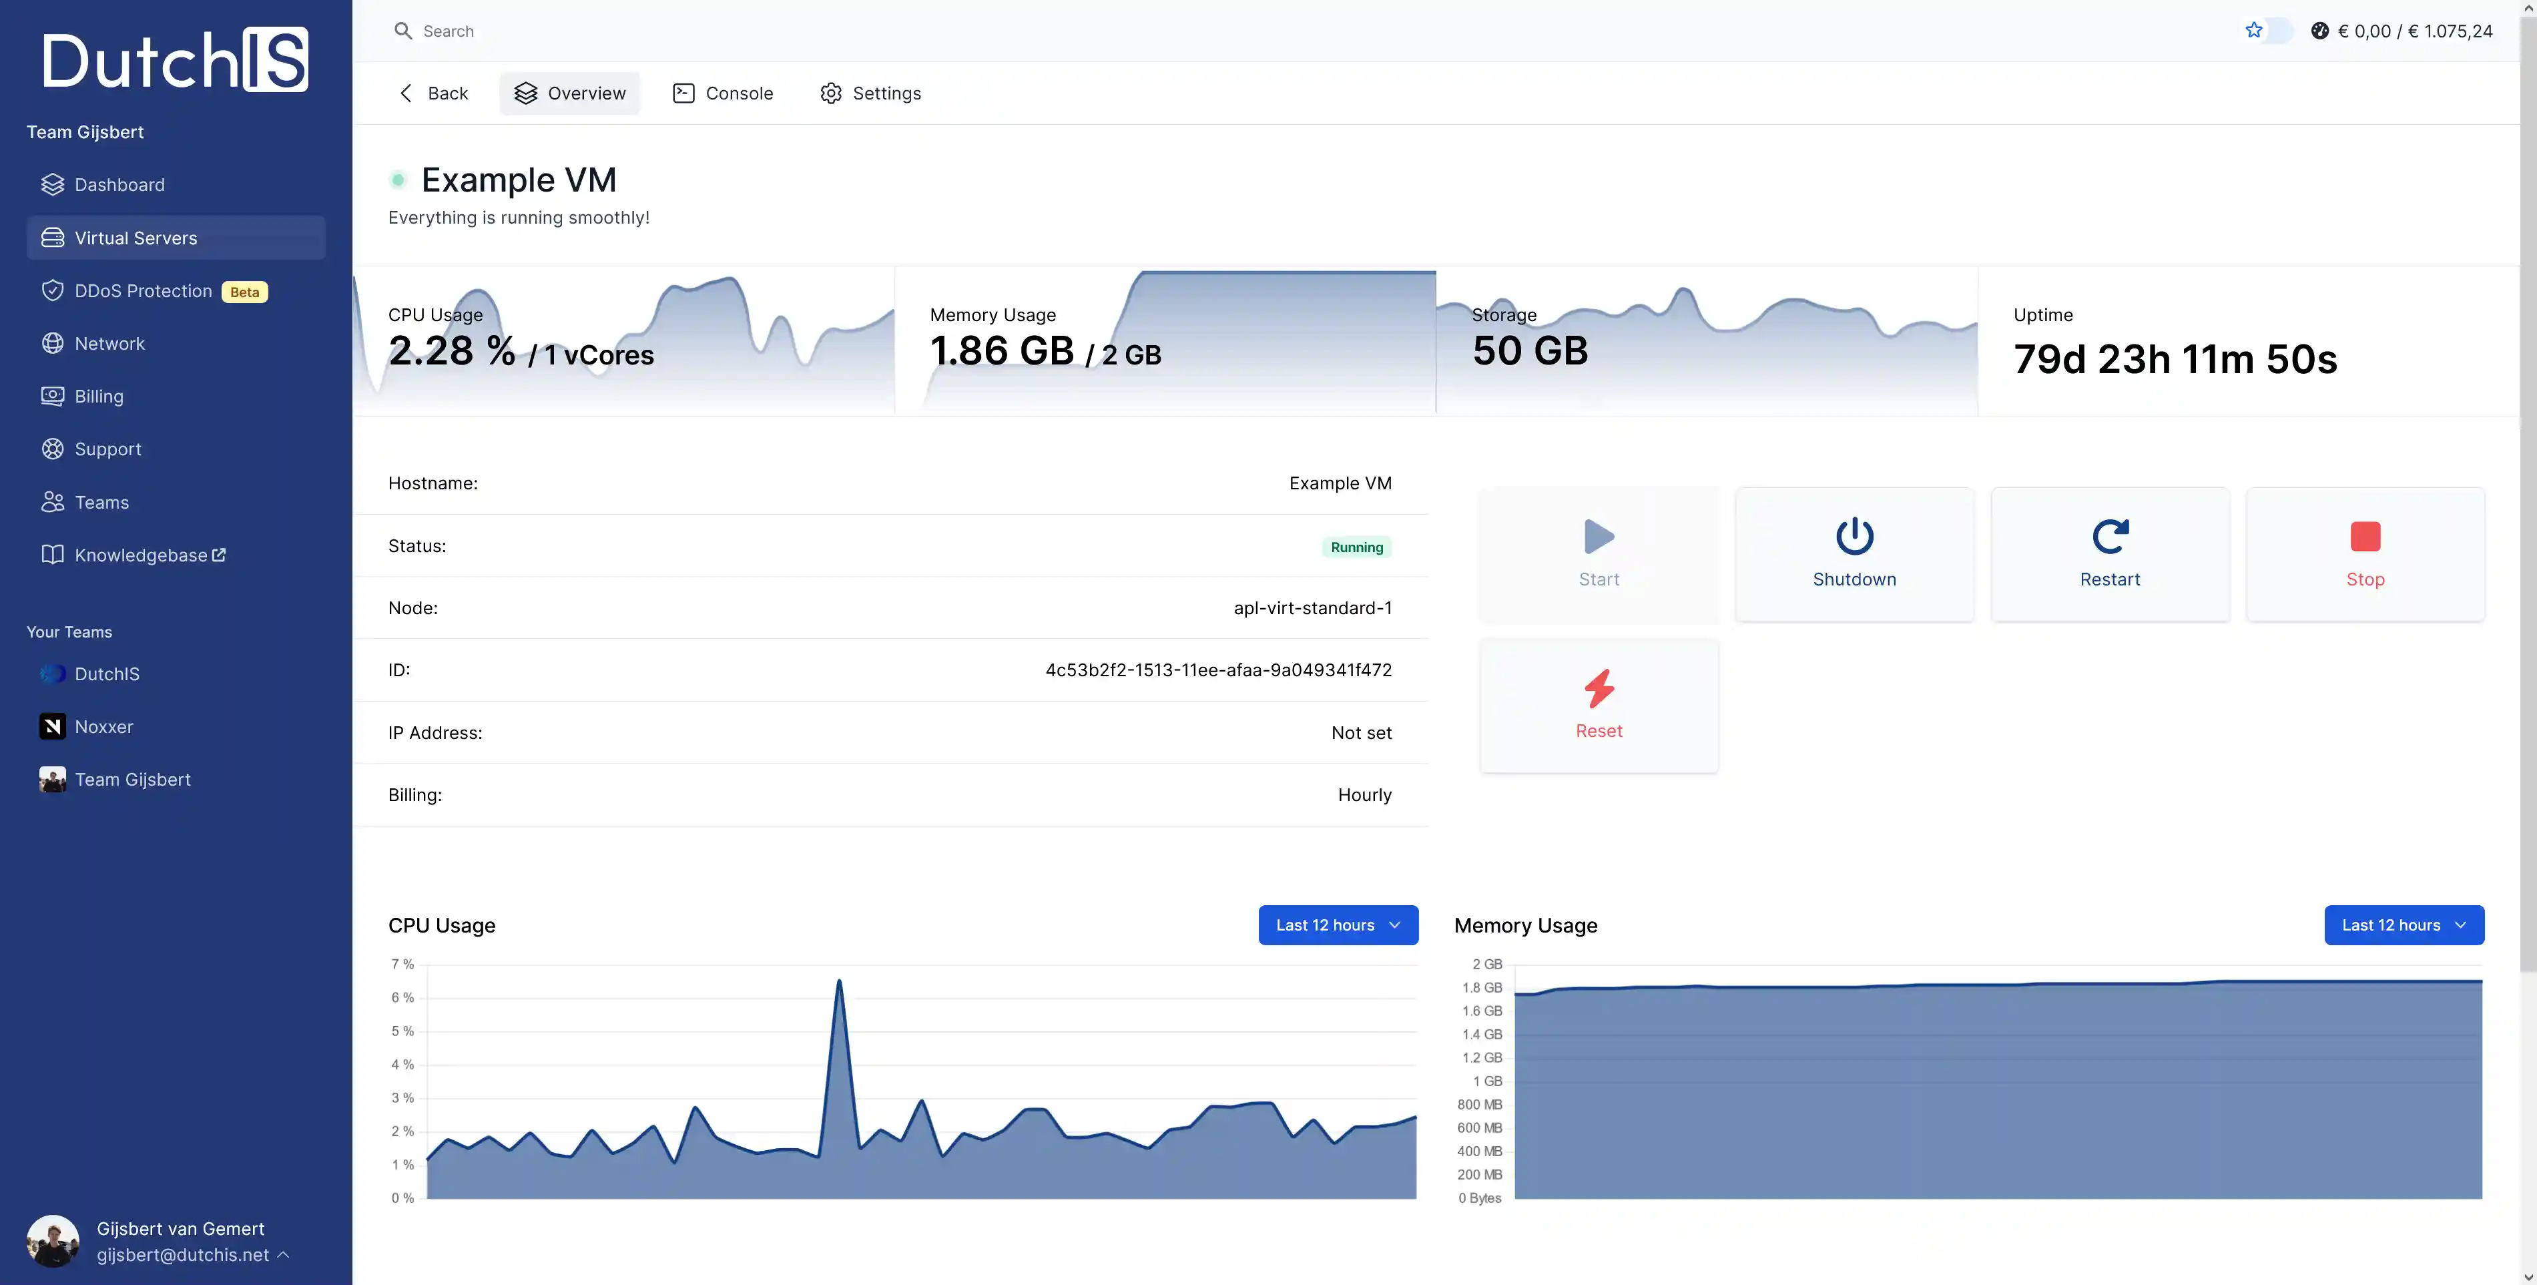Screen dimensions: 2537x1285
Task: Click the Stop button label
Action: [x=2365, y=579]
